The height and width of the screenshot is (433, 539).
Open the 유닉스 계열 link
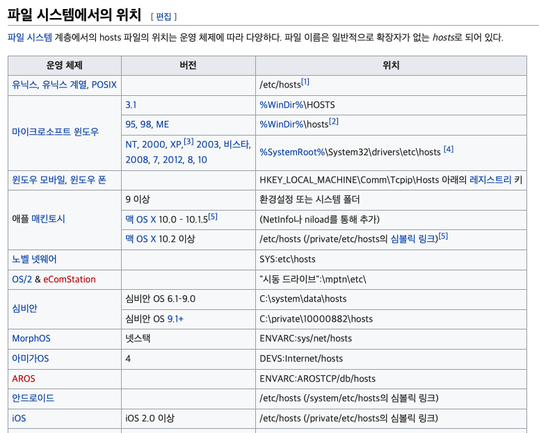tap(64, 85)
